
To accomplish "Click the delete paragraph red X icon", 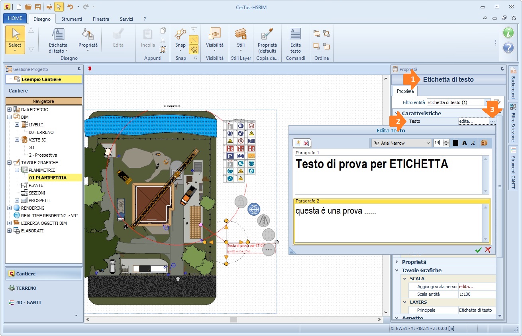I will (x=306, y=143).
